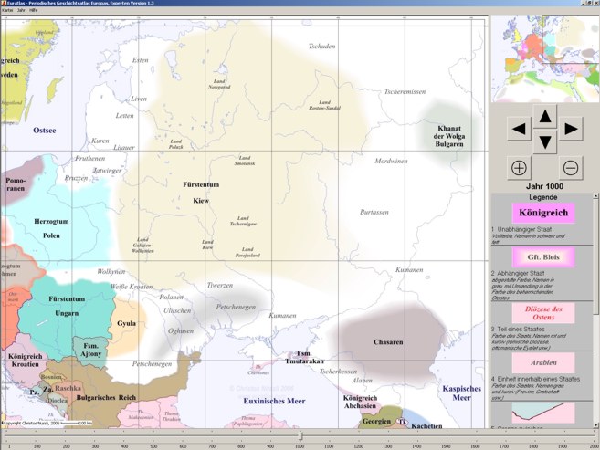Pan the map up with the arrow button
This screenshot has height=450, width=600.
pos(545,116)
